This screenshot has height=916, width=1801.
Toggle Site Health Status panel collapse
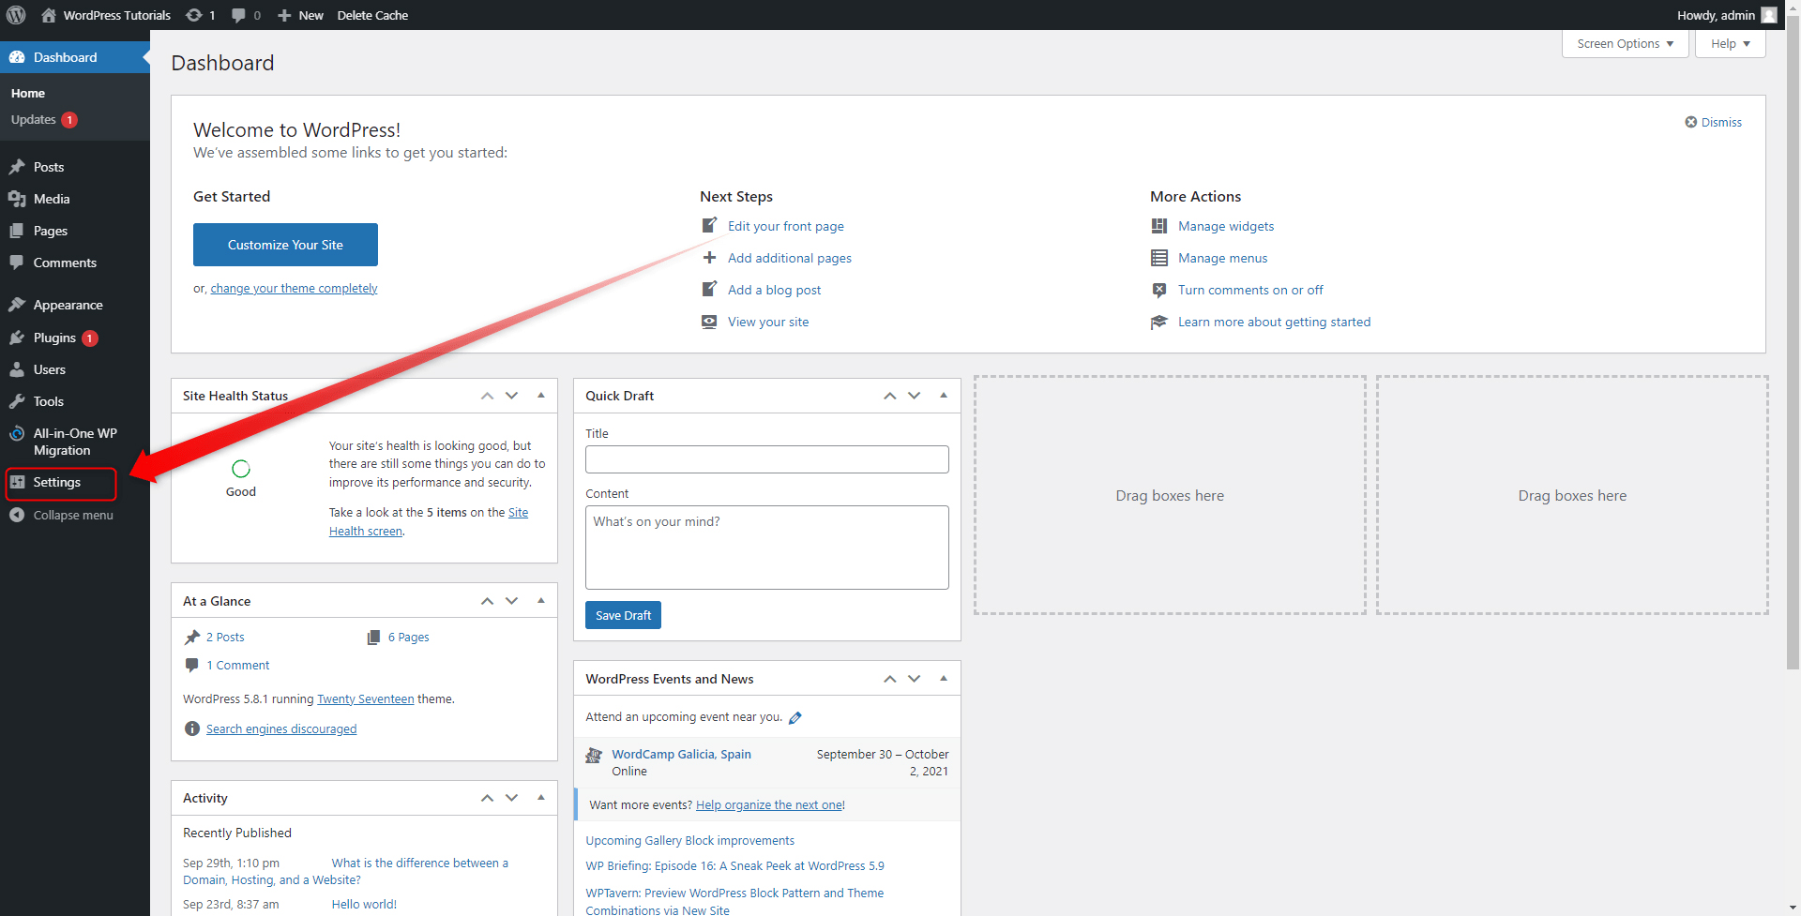tap(541, 396)
